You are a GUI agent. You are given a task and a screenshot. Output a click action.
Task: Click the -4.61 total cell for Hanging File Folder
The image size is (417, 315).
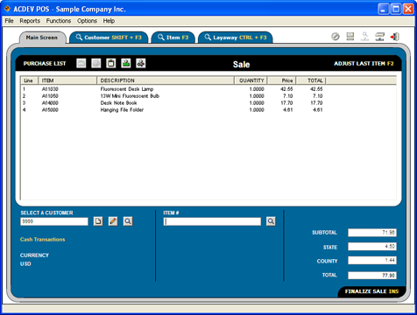coord(317,110)
